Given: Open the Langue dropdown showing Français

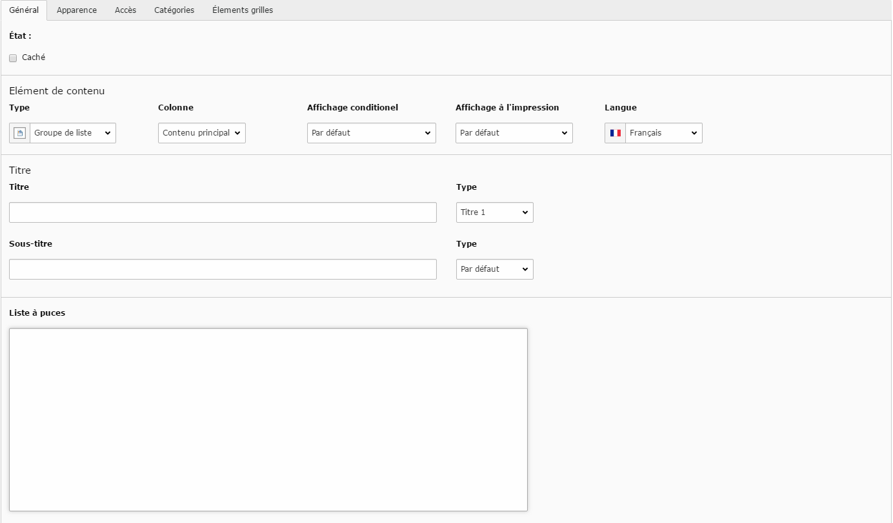Looking at the screenshot, I should tap(664, 133).
